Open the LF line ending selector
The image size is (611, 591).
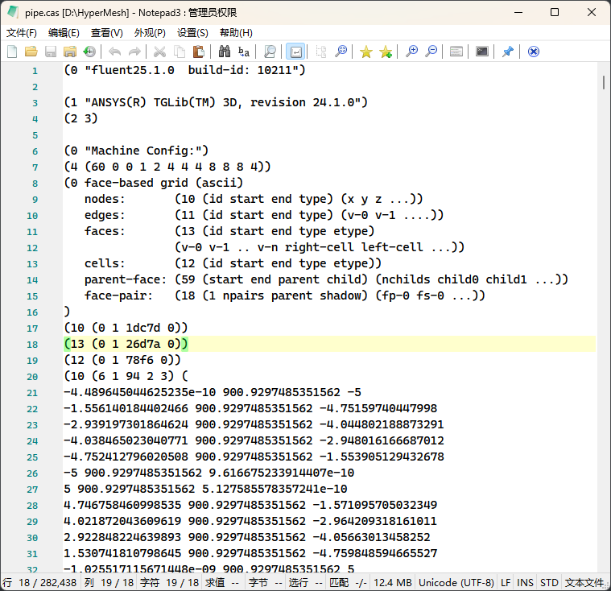[x=506, y=582]
